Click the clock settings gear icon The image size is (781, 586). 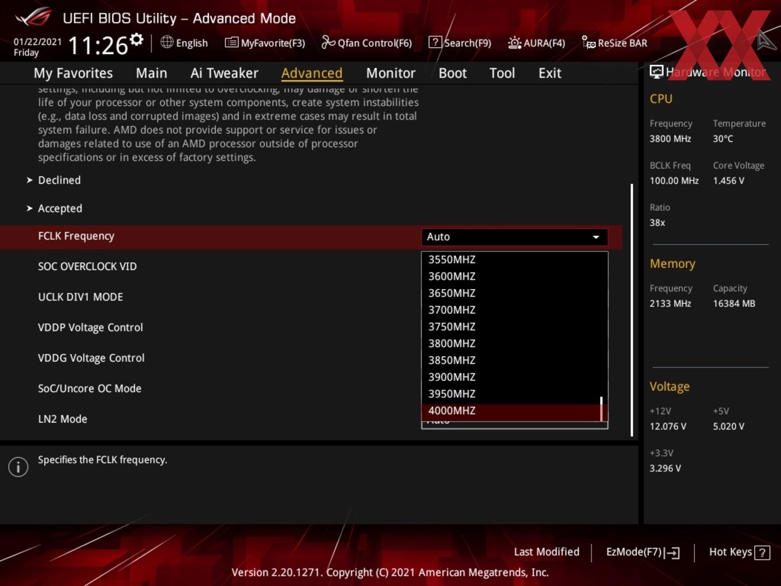coord(136,40)
